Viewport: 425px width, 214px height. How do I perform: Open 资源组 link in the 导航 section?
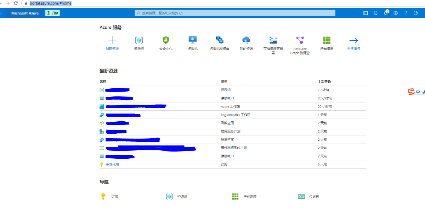[x=182, y=197]
